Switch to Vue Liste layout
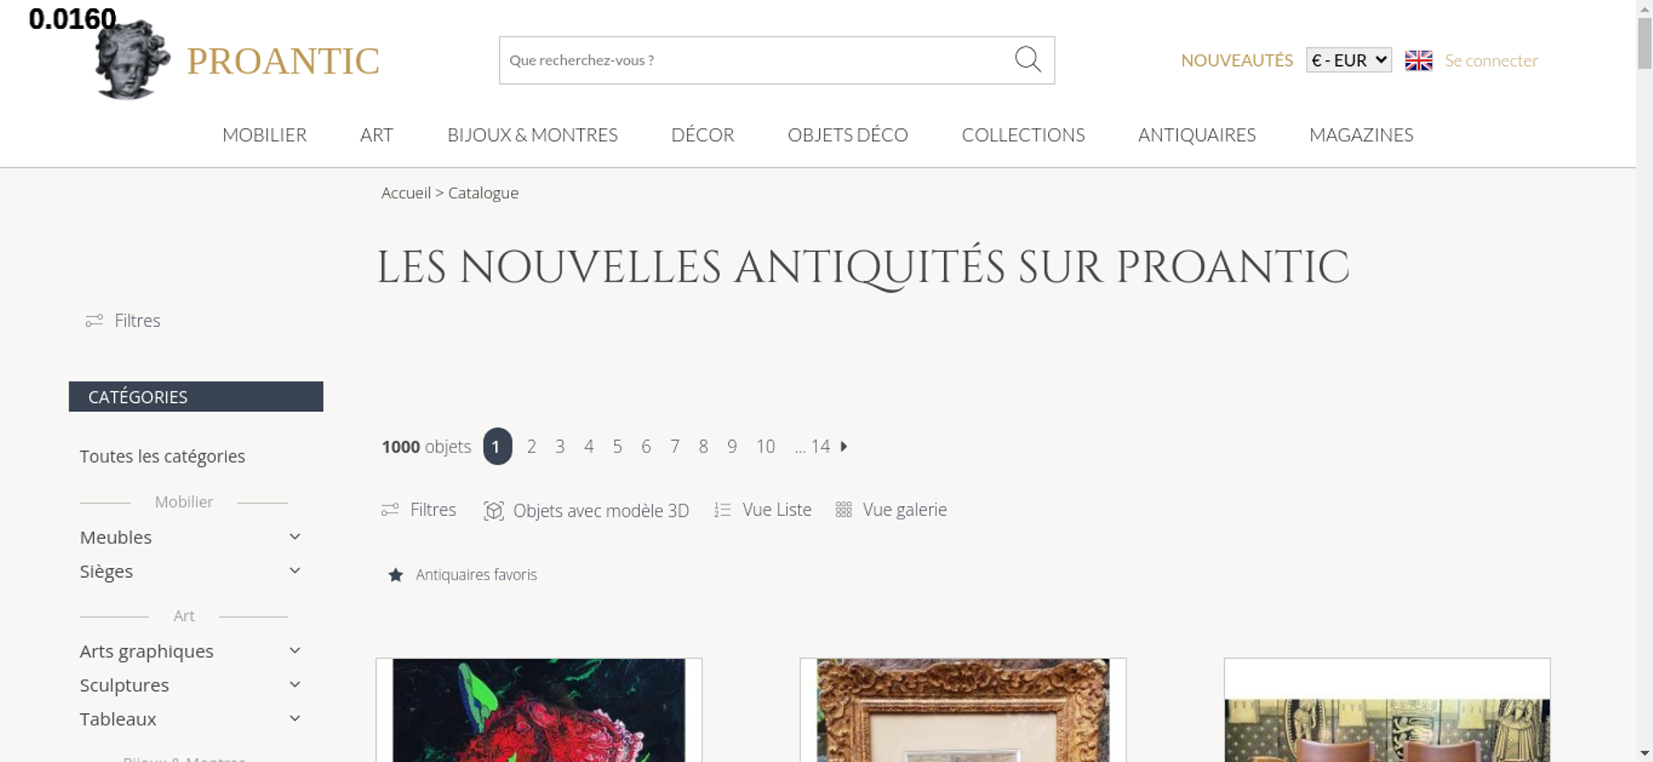The image size is (1653, 762). [x=763, y=510]
